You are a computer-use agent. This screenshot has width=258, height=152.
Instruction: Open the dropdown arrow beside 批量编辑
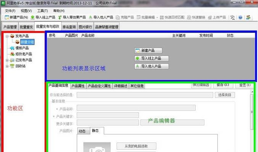[x=157, y=18]
